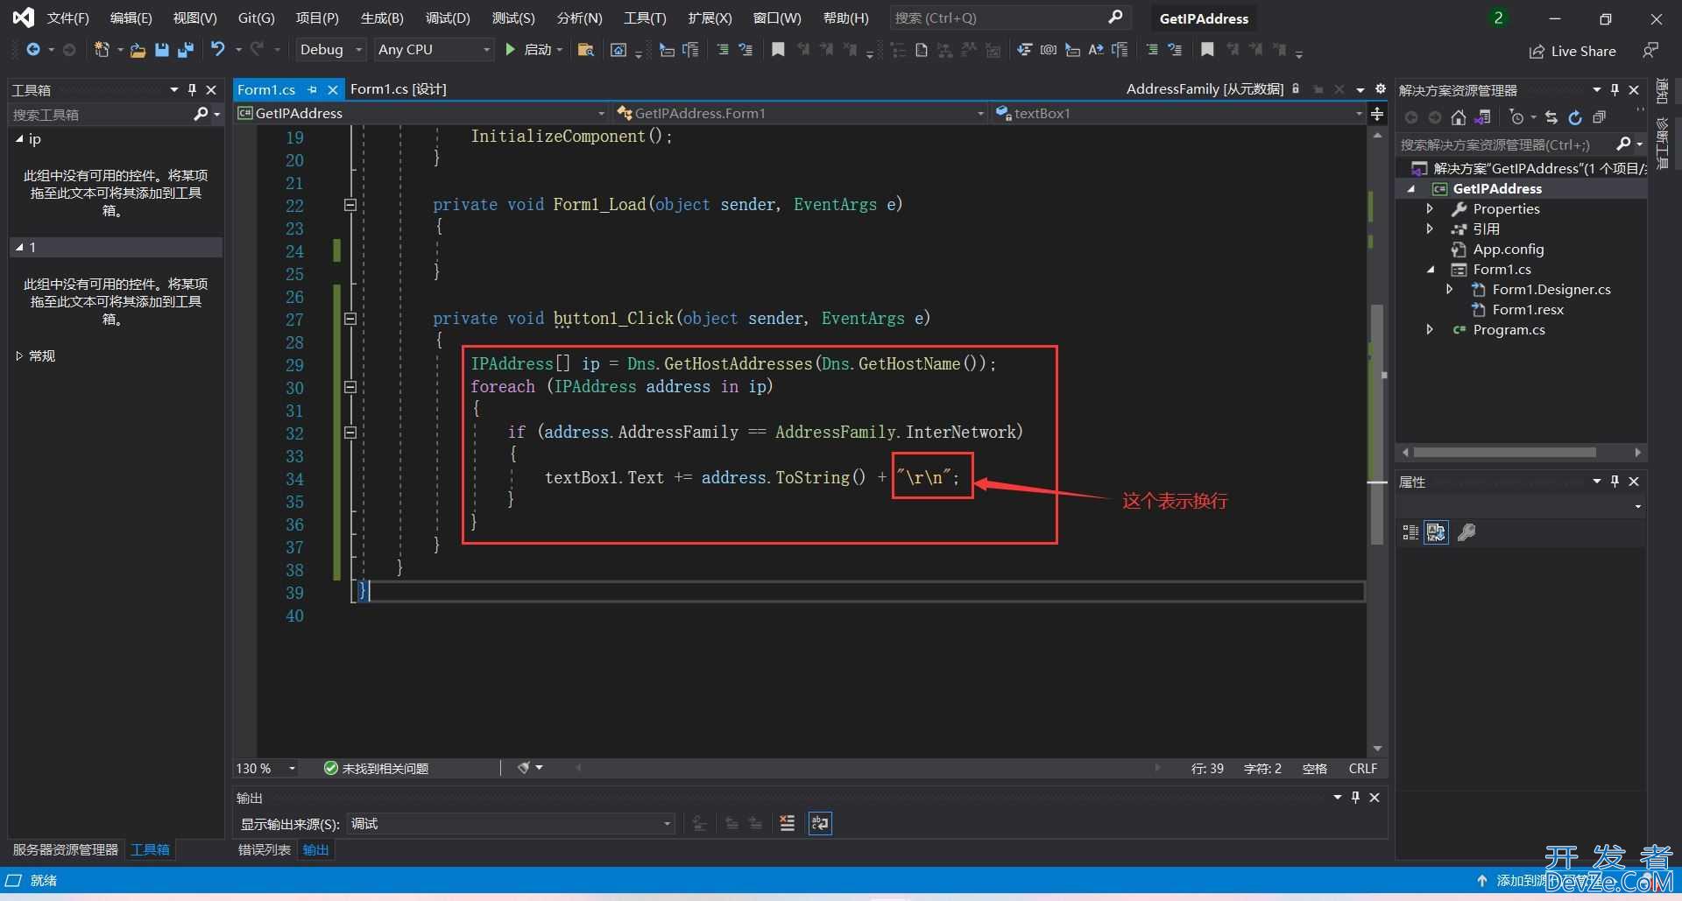1682x901 pixels.
Task: Toggle pin on the Form1.cs tab
Action: pos(313,89)
